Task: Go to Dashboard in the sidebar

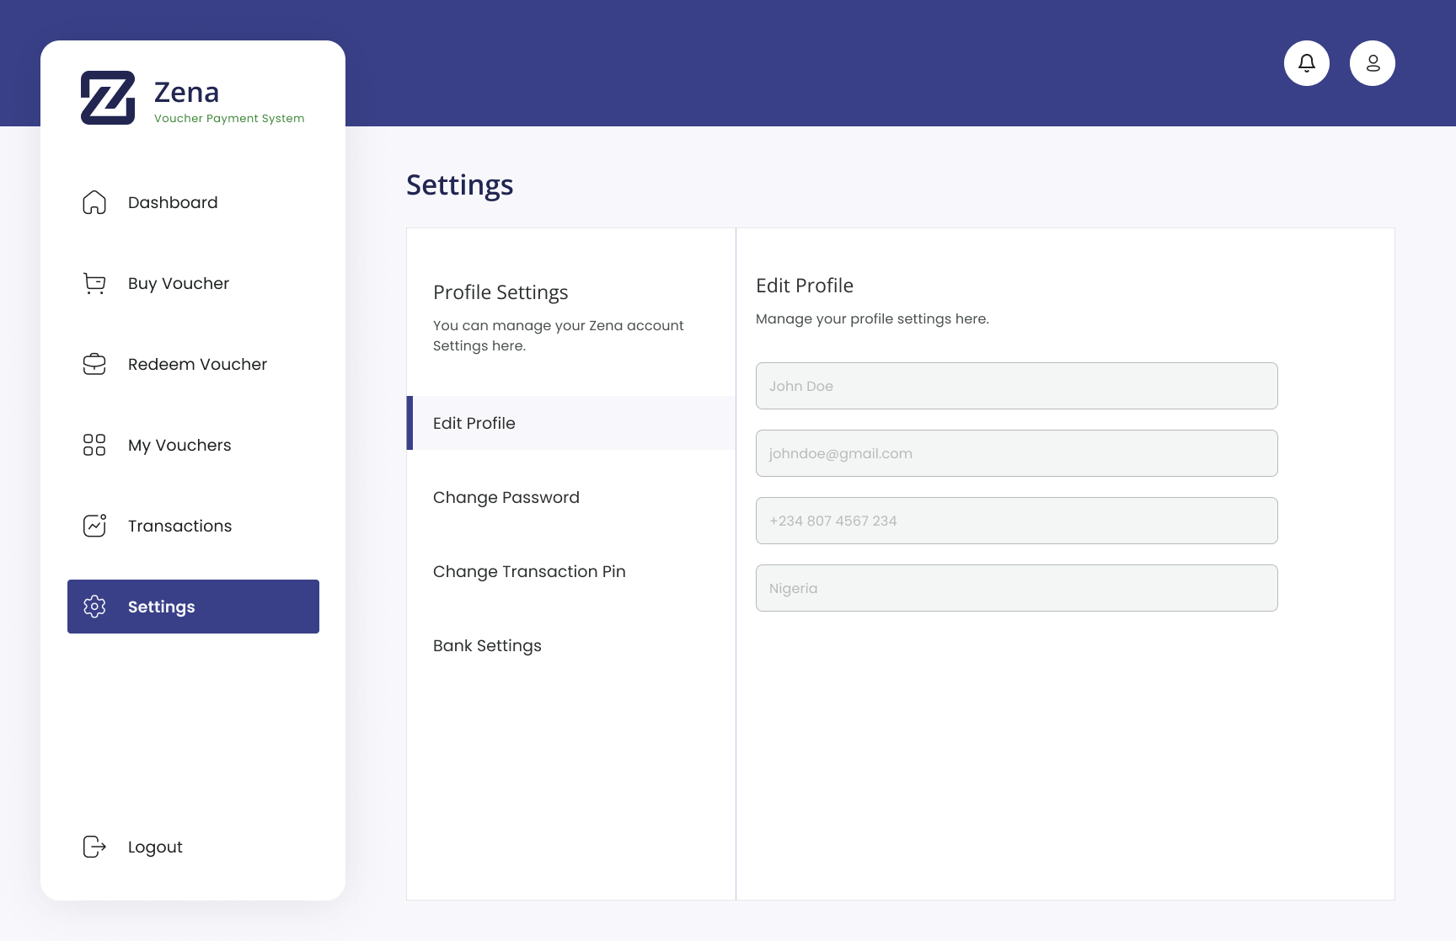Action: [x=173, y=202]
